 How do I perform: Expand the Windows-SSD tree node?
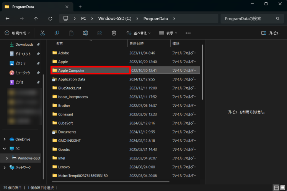(7, 158)
